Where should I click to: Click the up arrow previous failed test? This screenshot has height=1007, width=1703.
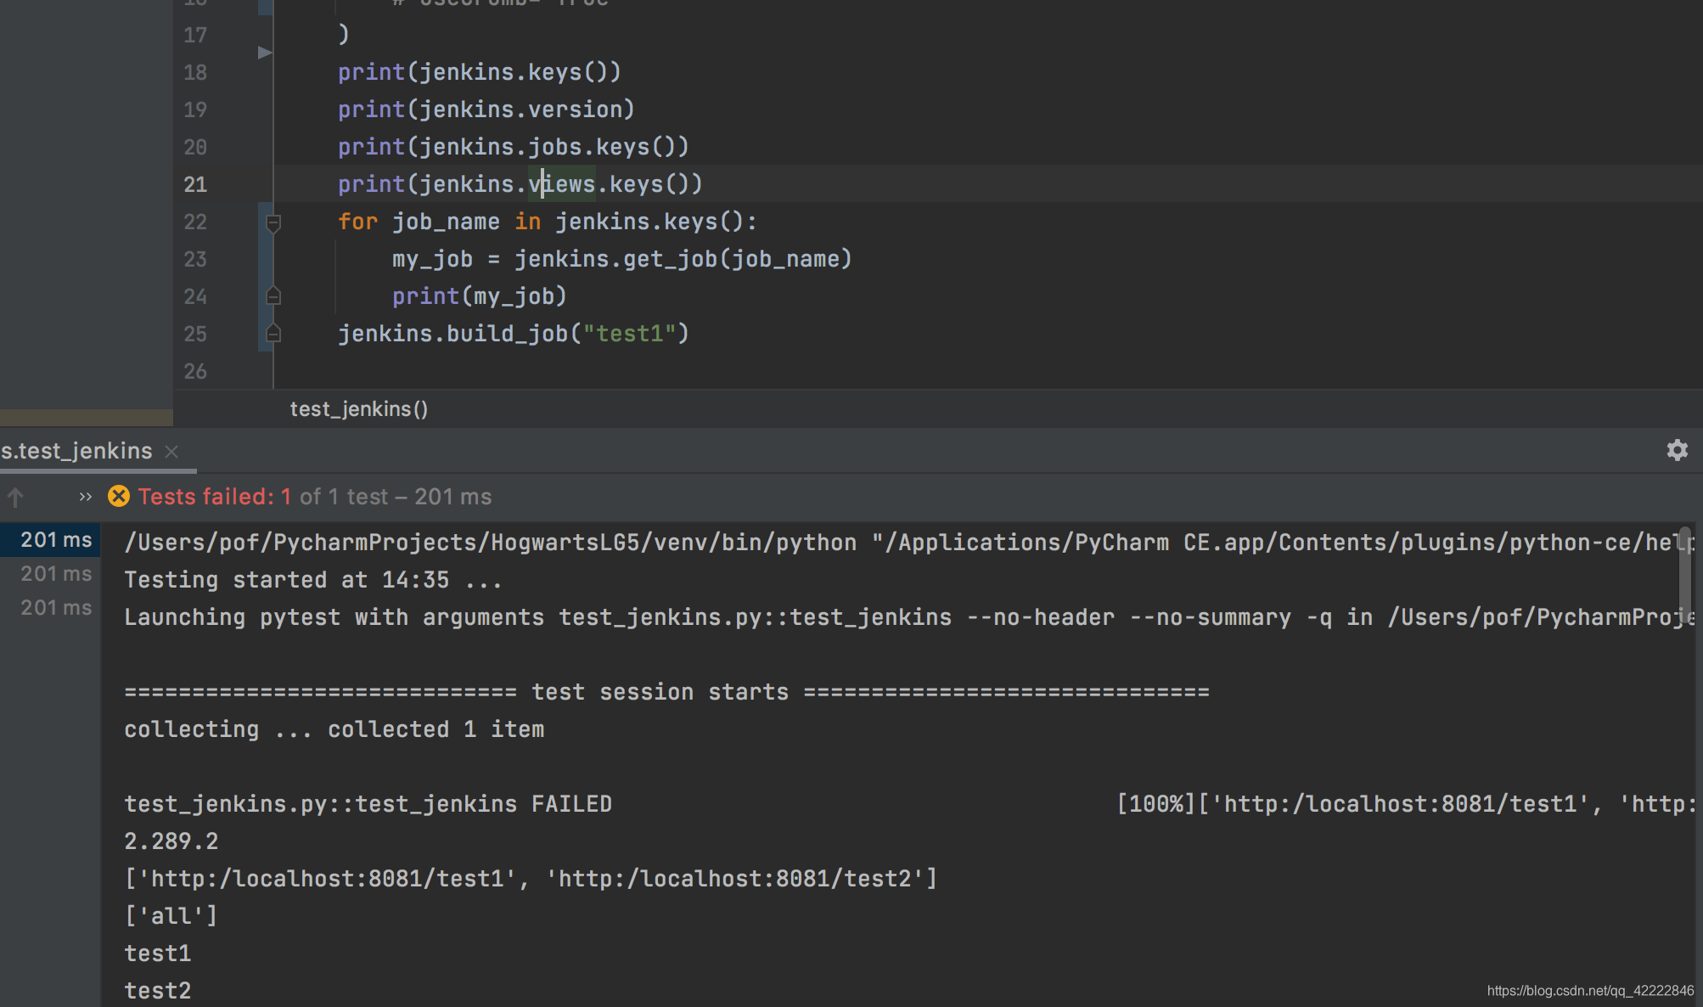[x=15, y=497]
